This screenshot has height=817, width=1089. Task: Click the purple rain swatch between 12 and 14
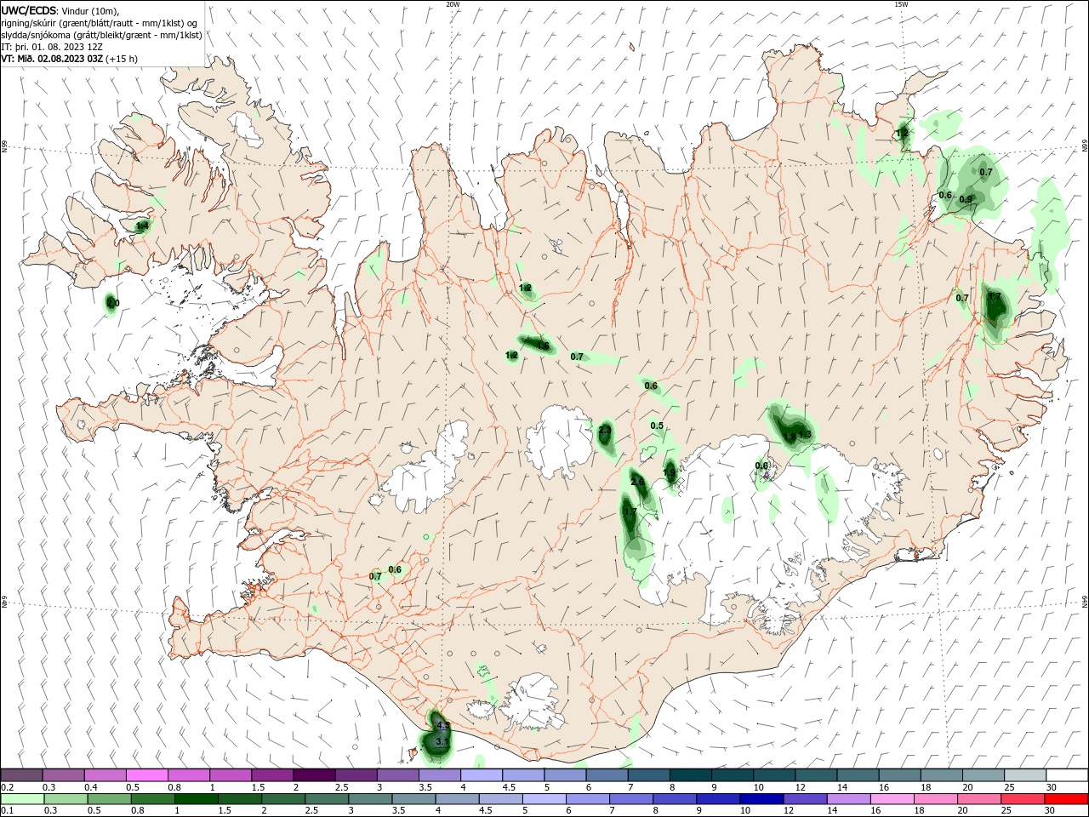click(807, 798)
